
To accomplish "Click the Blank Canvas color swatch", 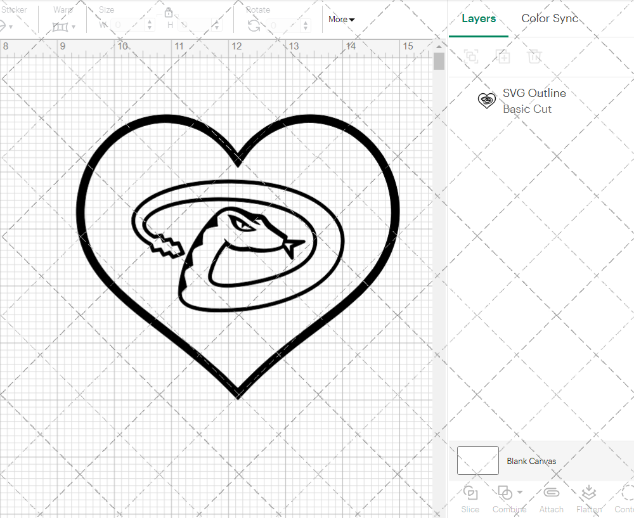I will [477, 461].
